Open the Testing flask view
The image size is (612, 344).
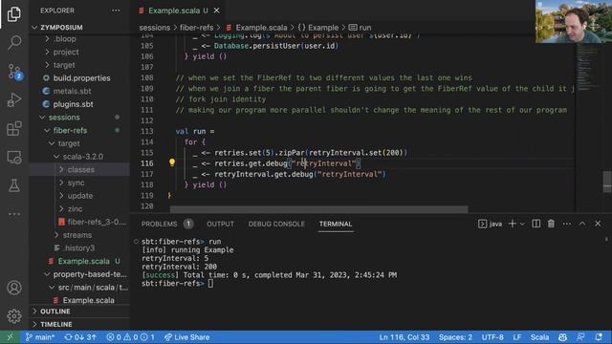click(14, 185)
